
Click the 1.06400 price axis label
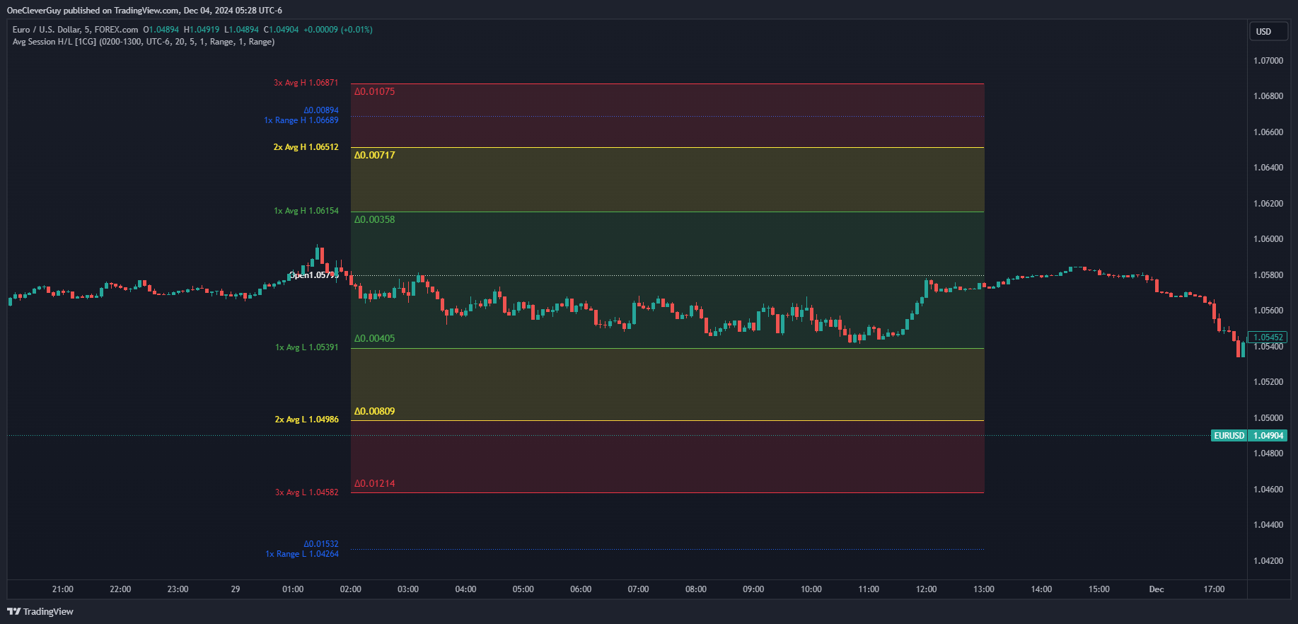(x=1268, y=168)
